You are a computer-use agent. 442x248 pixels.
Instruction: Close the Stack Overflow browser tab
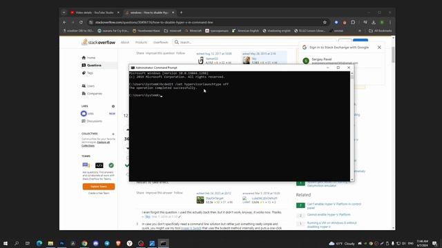pyautogui.click(x=173, y=12)
